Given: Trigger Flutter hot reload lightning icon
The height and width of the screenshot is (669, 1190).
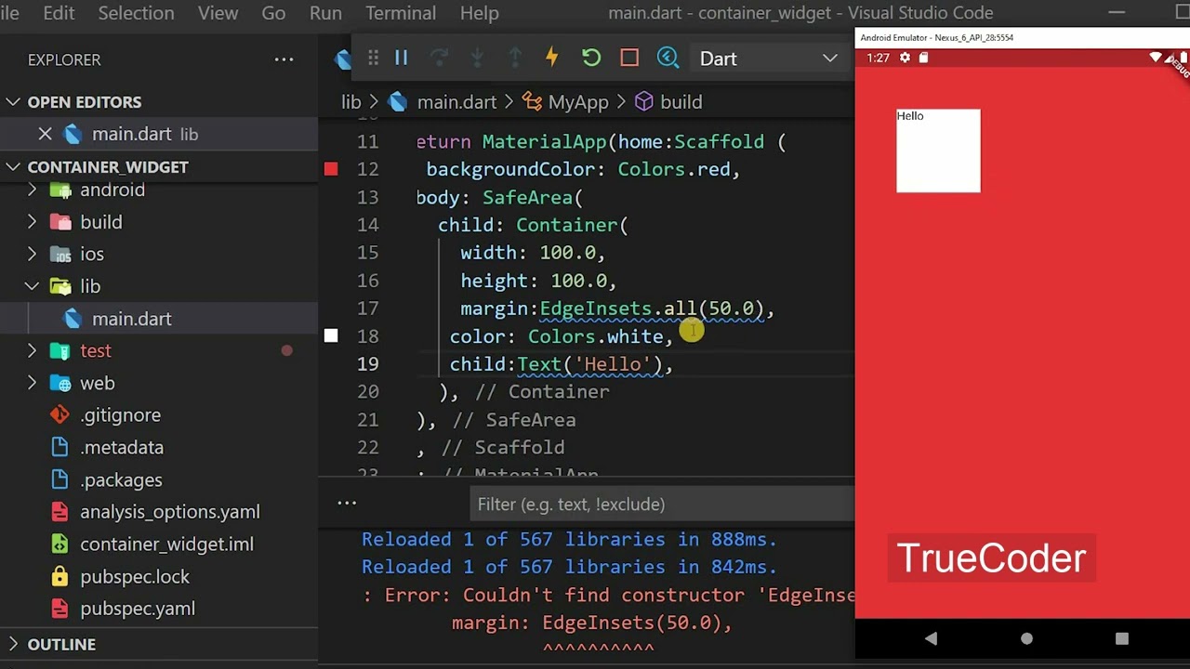Looking at the screenshot, I should [x=552, y=59].
